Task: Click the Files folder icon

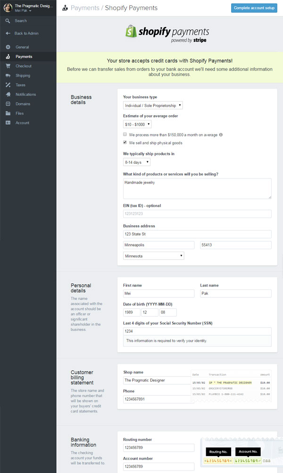Action: coord(8,113)
